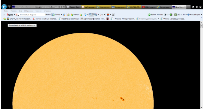The image size is (204, 110).
Task: Open the browser Home page icon
Action: [193, 7]
